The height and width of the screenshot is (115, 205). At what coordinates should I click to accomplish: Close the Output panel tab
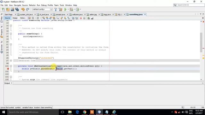(x=12, y=83)
